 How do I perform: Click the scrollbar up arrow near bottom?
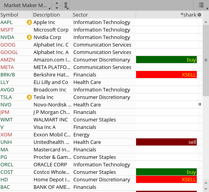(206, 183)
